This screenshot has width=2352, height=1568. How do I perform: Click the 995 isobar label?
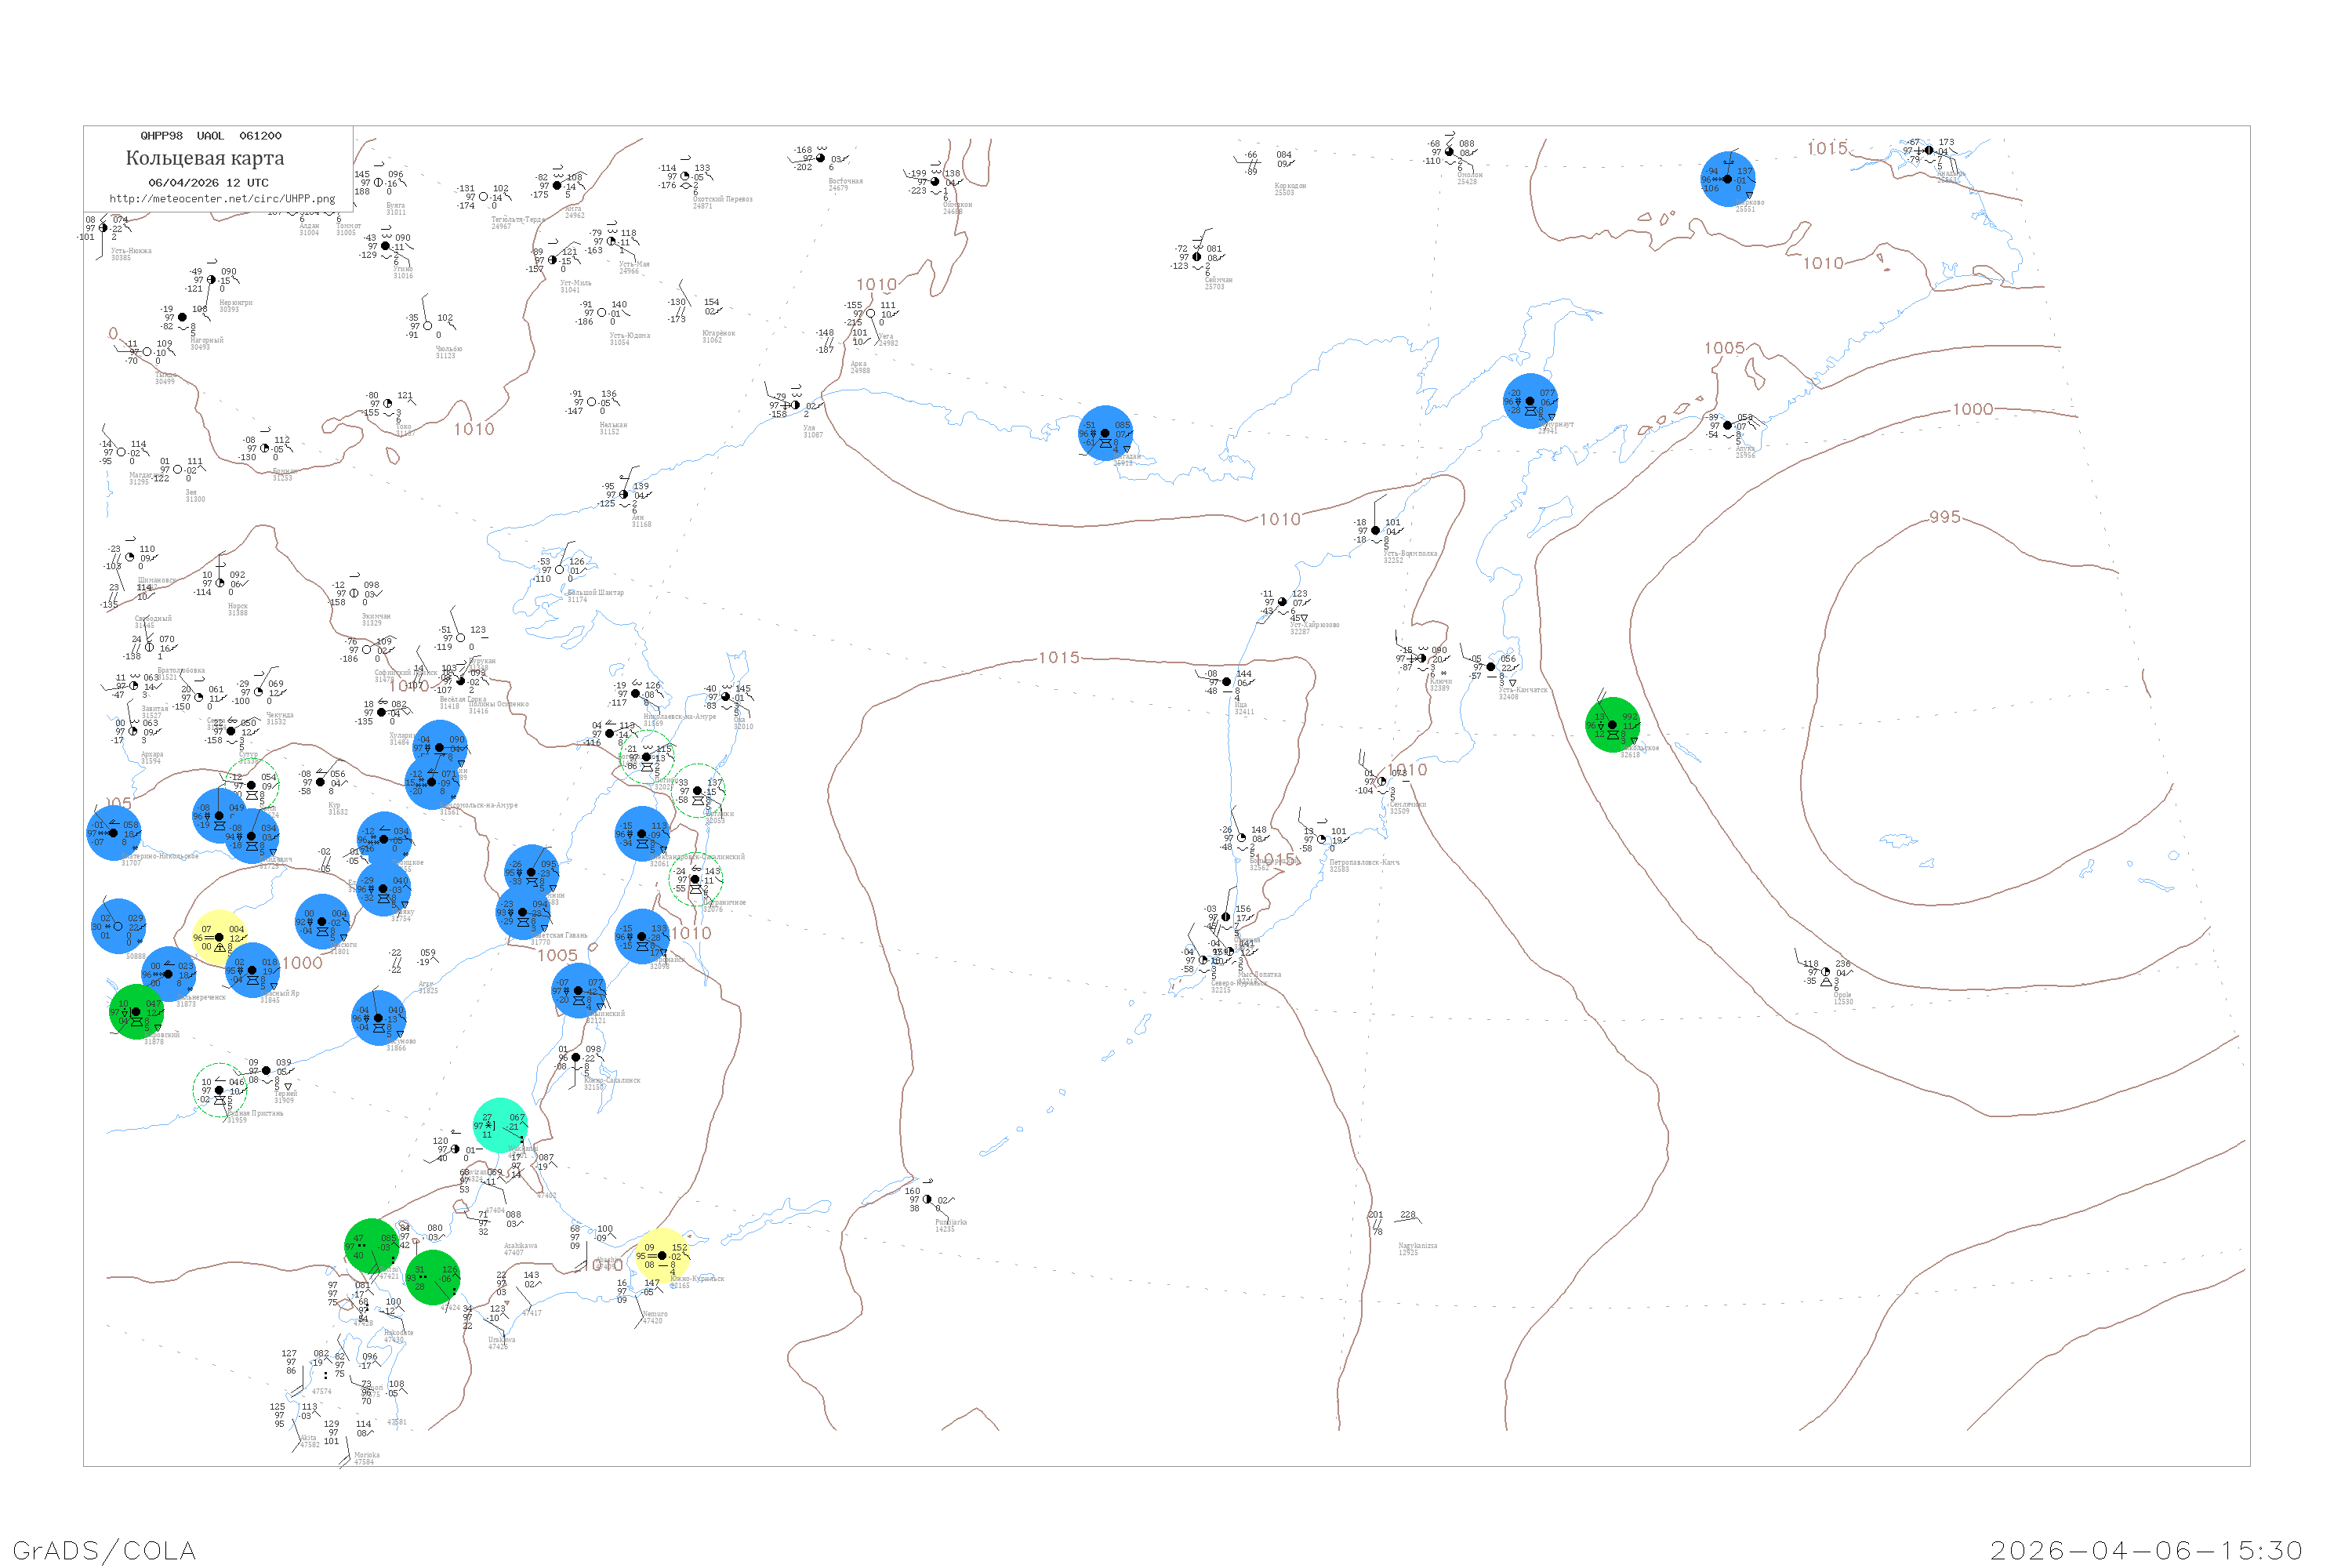1944,517
